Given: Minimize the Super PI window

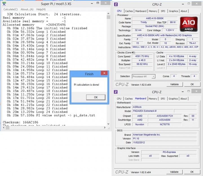Looking at the screenshot, I should pos(92,3).
